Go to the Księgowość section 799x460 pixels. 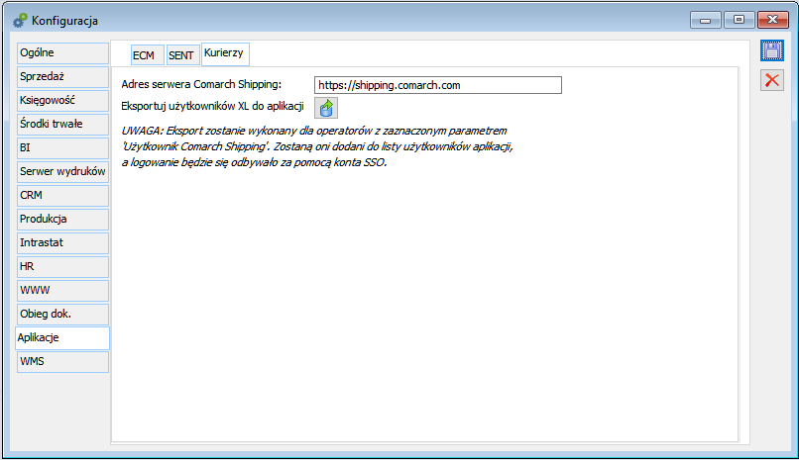62,101
